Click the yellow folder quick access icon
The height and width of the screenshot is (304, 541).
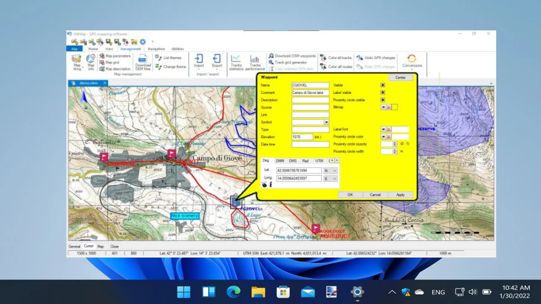134,42
